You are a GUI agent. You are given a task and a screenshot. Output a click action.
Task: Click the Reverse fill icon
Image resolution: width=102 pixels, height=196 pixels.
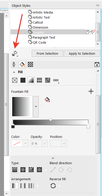tap(53, 186)
